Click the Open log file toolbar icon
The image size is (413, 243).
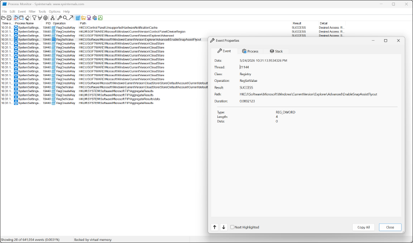click(3, 18)
